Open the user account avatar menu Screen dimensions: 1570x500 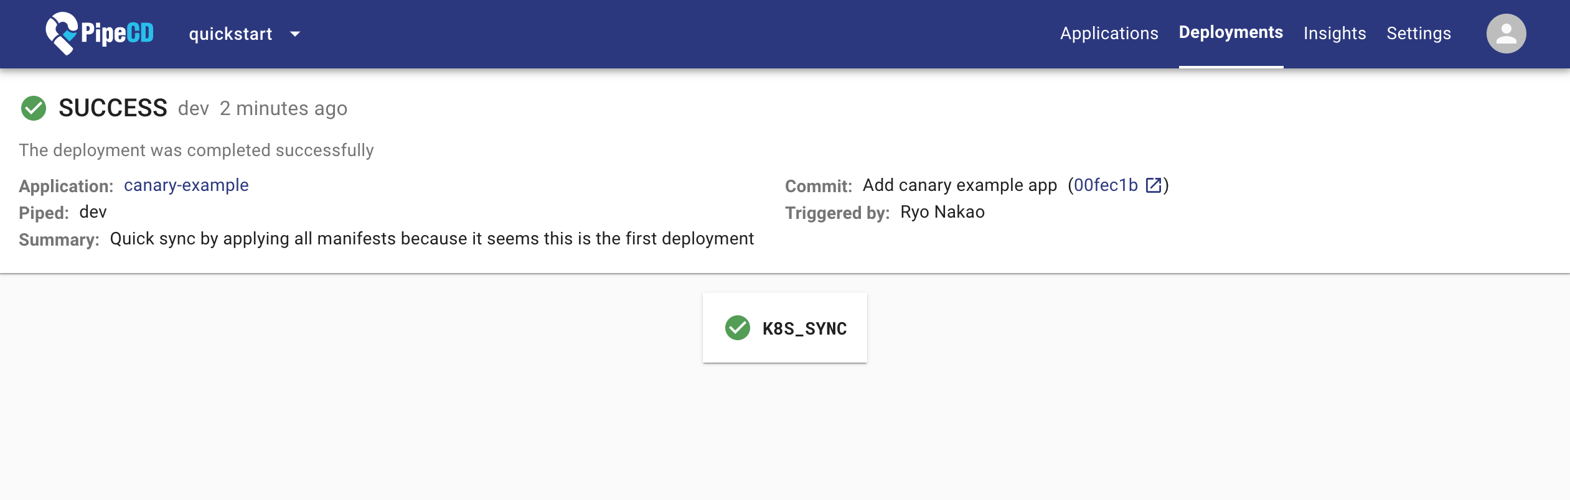pyautogui.click(x=1506, y=33)
